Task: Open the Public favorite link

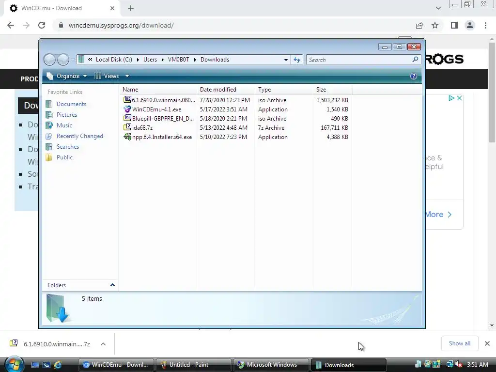Action: (64, 157)
